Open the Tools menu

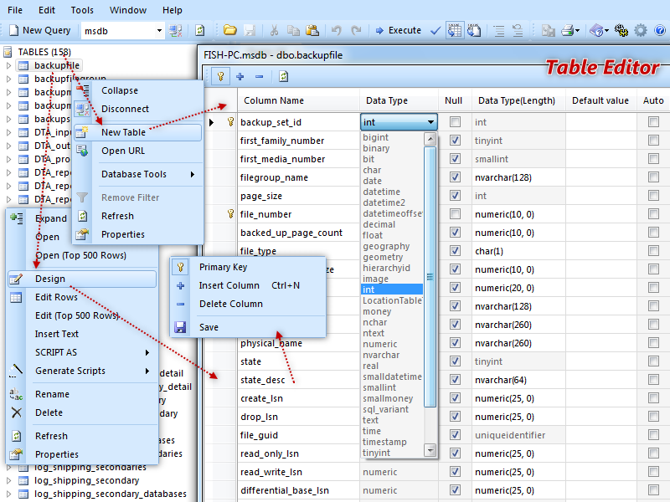82,10
